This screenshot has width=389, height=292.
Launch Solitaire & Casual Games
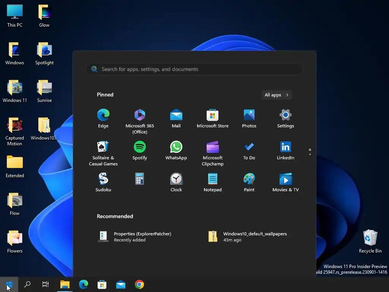103,153
